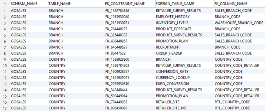Click constraint cell FK_774449983
This screenshot has height=112, width=265.
coord(130,102)
